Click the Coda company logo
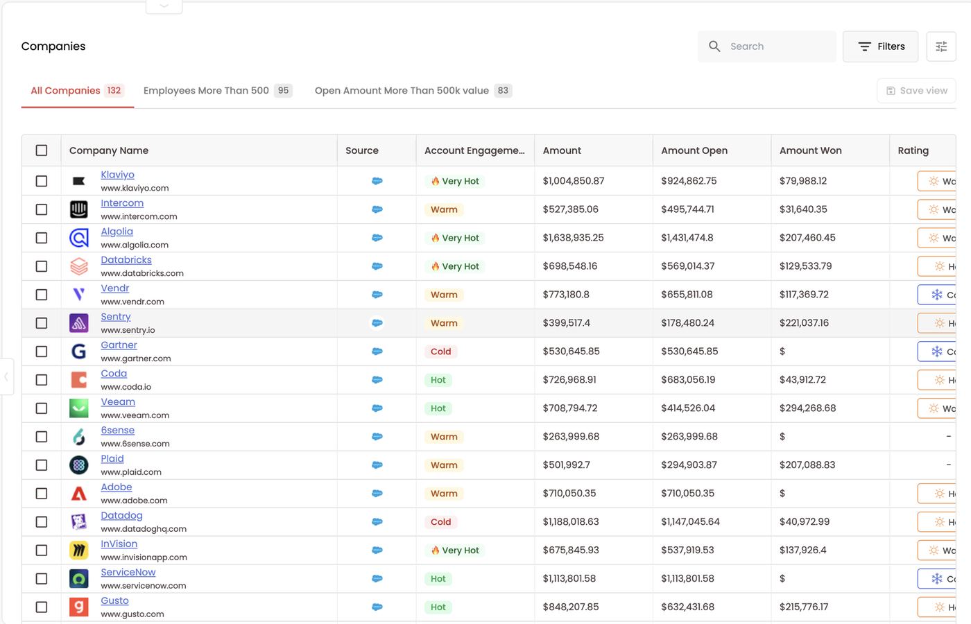971x624 pixels. click(x=79, y=380)
